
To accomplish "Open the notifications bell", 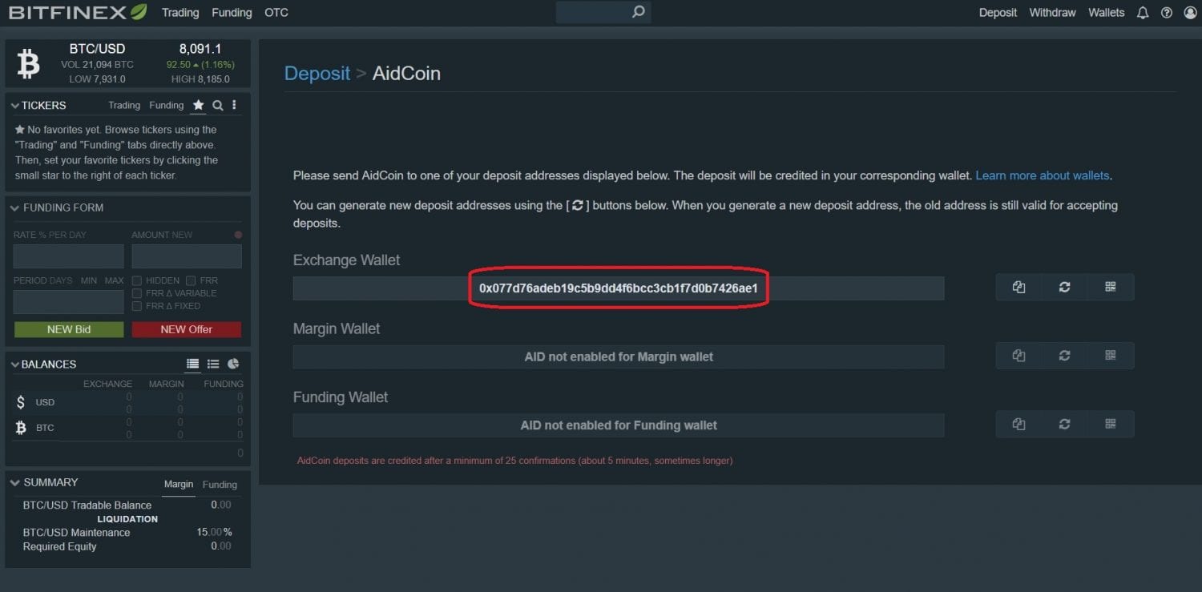I will tap(1143, 13).
